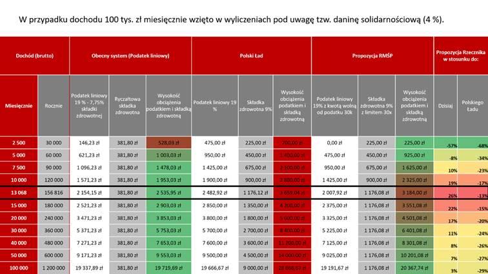Click the 'Polski Ład' column group header
Viewport: 488px width, 274px height.
click(251, 55)
